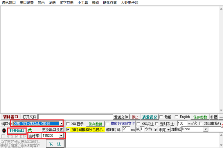
Task: Uncheck the 加时间戳和分包显示 checkbox
Action: click(68, 130)
